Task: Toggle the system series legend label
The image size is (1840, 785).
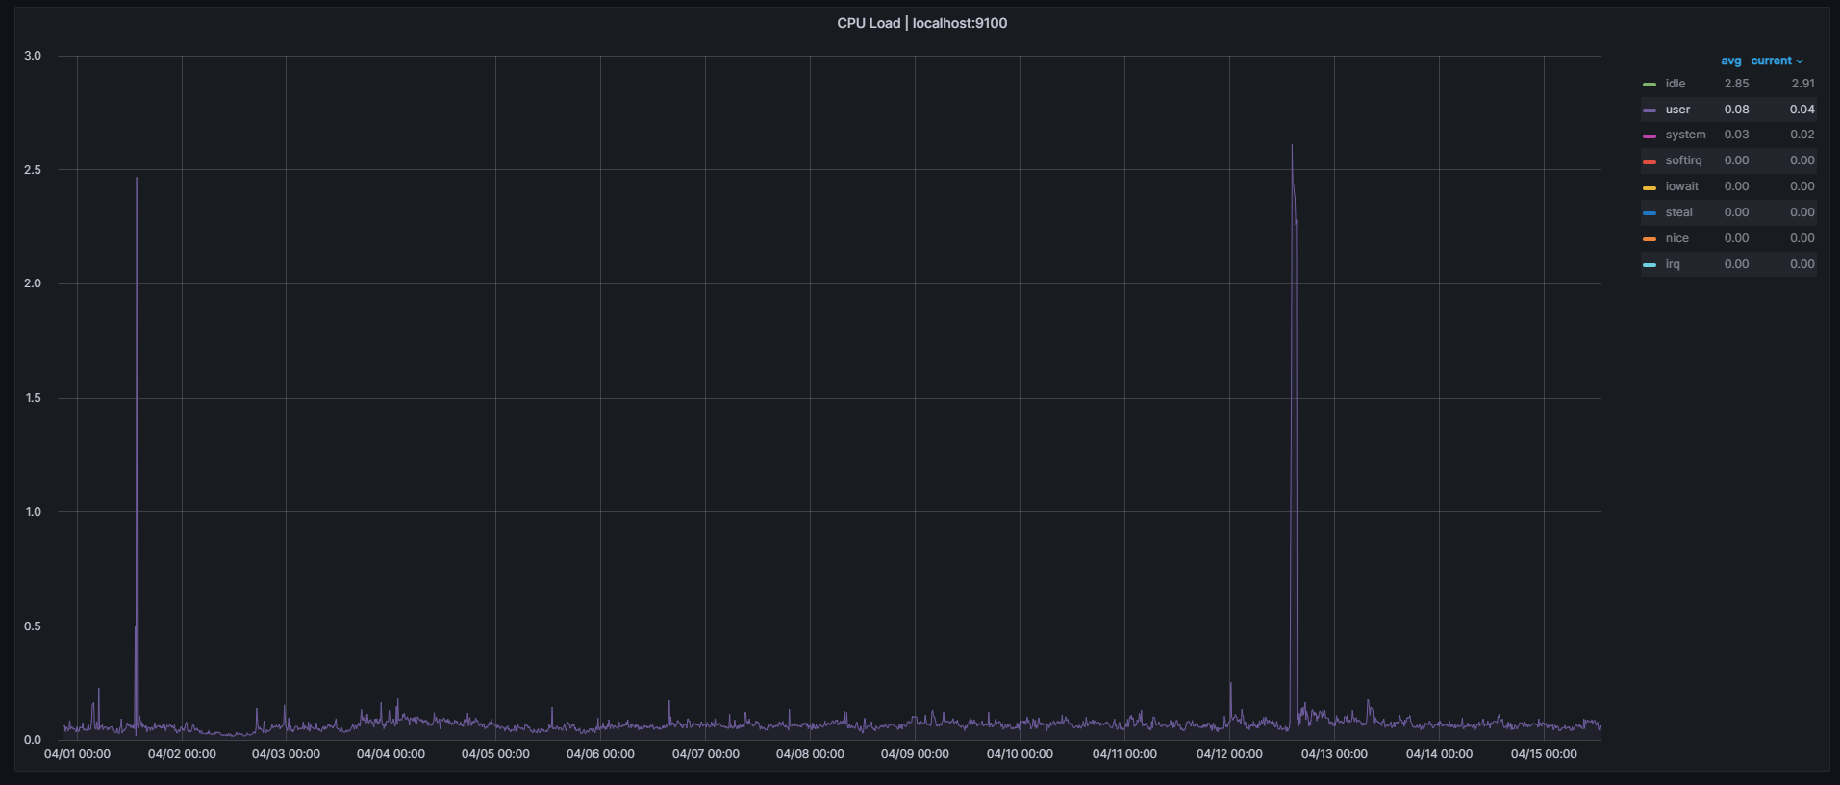Action: [x=1685, y=135]
